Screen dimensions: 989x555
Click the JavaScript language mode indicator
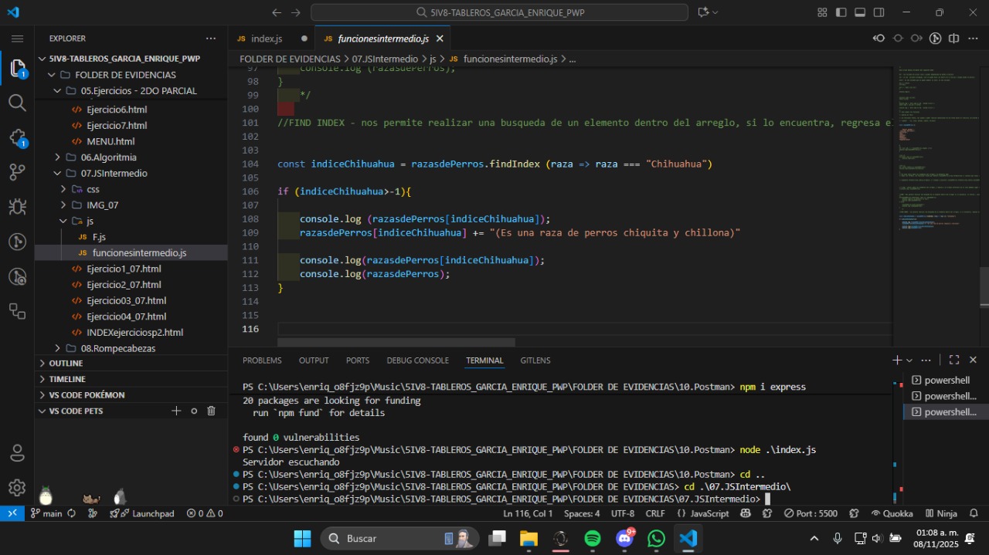(703, 513)
